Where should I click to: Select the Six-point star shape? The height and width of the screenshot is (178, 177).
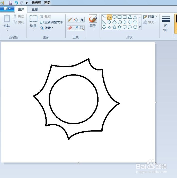pos(120,27)
